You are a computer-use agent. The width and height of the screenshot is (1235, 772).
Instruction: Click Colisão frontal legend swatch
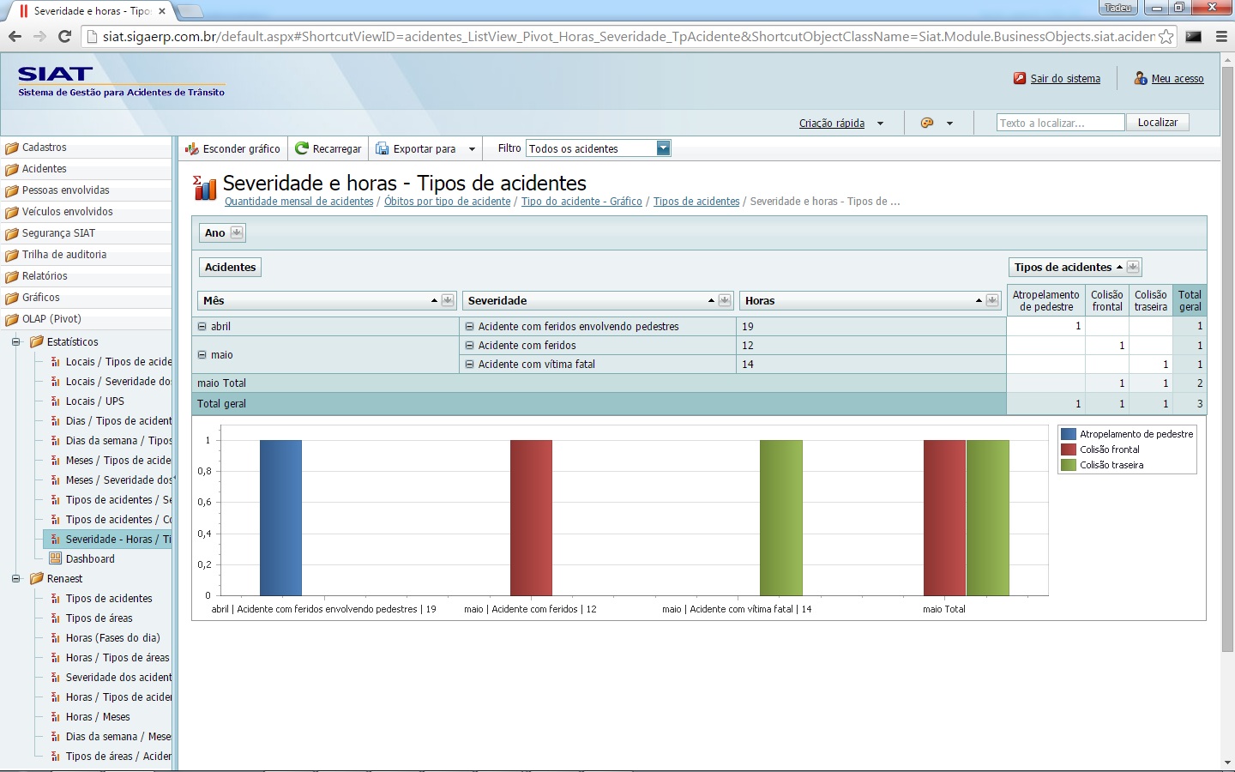pos(1069,449)
